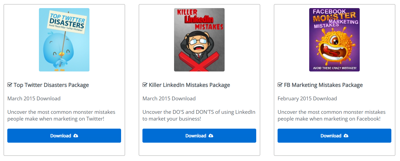The image size is (400, 161).
Task: Download the Top Twitter Disasters Package
Action: pos(60,136)
